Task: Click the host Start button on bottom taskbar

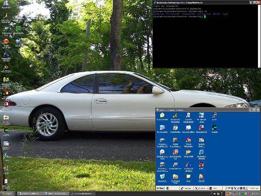Action: [x=7, y=194]
